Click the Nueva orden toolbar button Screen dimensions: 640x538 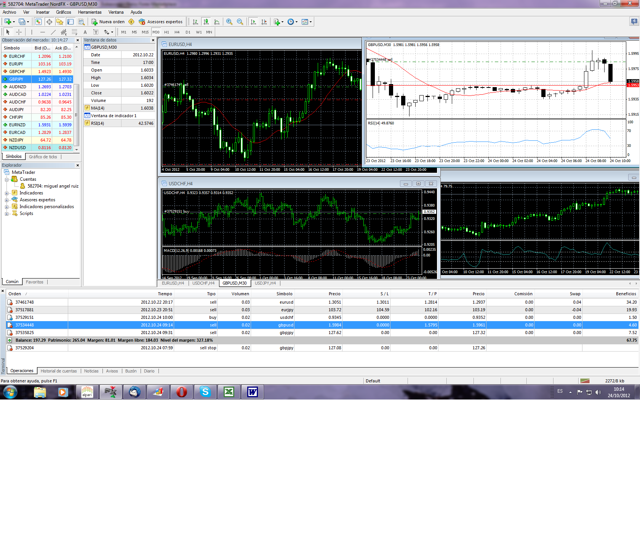[x=108, y=22]
